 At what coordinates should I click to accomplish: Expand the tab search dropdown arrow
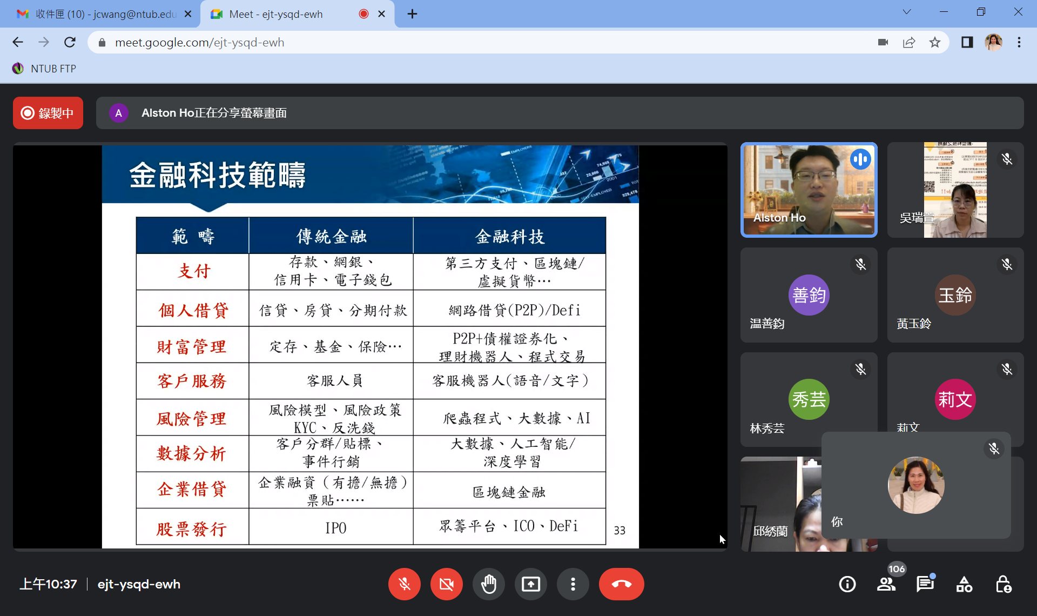906,12
